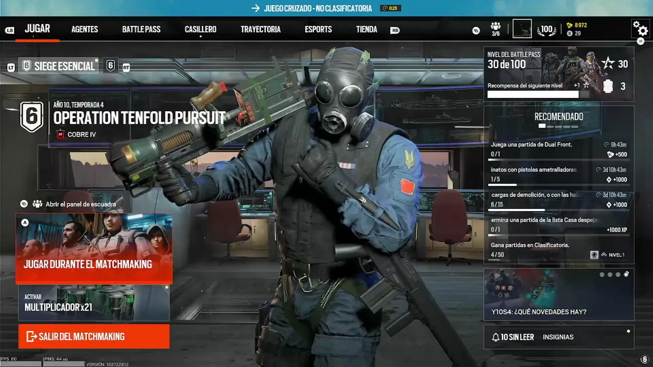The width and height of the screenshot is (653, 367).
Task: Open challenge Juega una partida de Dual Front
Action: point(559,149)
